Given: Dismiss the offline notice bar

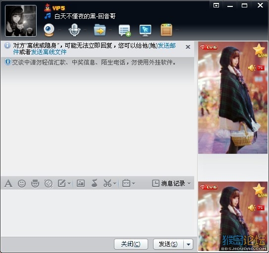Looking at the screenshot, I should coord(188,47).
